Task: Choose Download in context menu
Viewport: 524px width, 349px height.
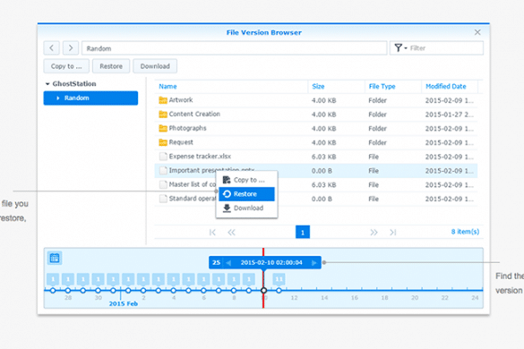Action: pos(246,209)
